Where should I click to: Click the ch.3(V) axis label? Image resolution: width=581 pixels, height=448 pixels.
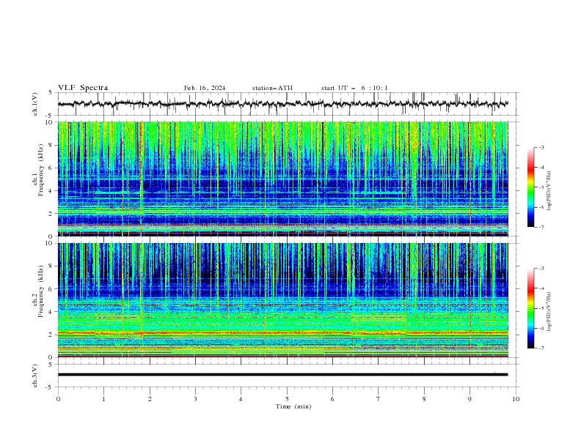point(35,376)
